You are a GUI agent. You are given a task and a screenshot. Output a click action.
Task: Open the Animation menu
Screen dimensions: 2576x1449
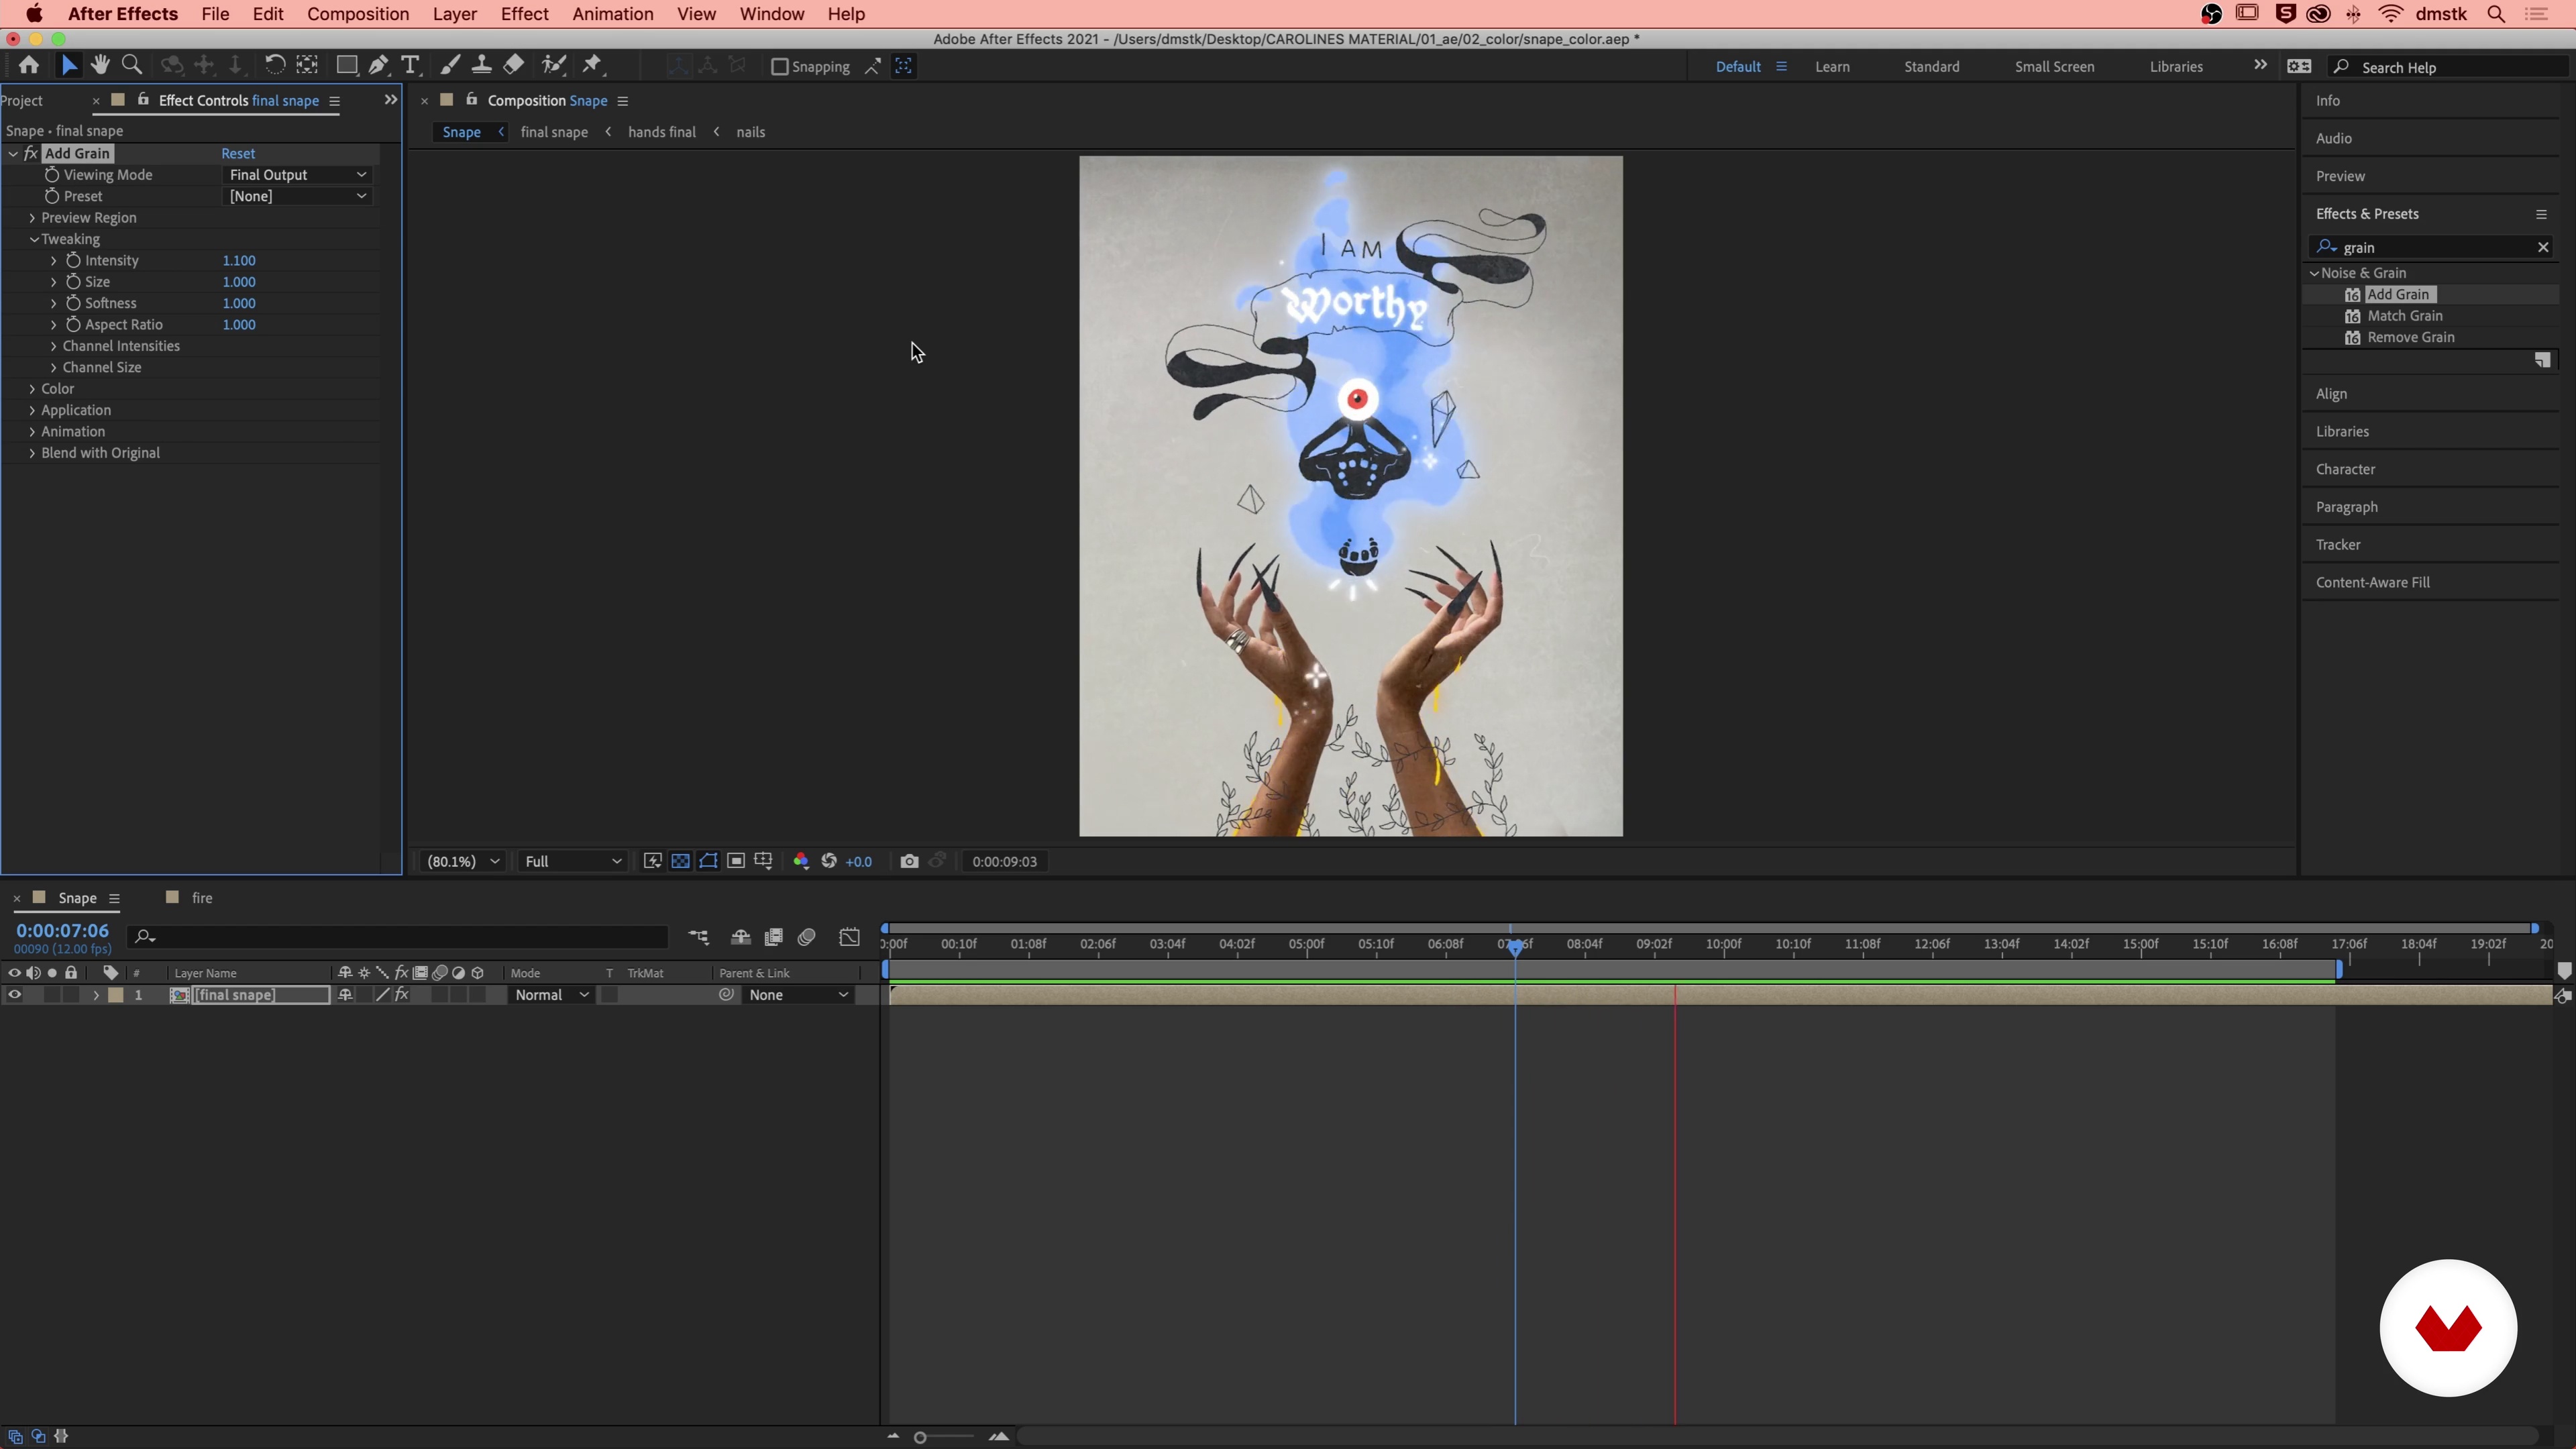pos(613,14)
